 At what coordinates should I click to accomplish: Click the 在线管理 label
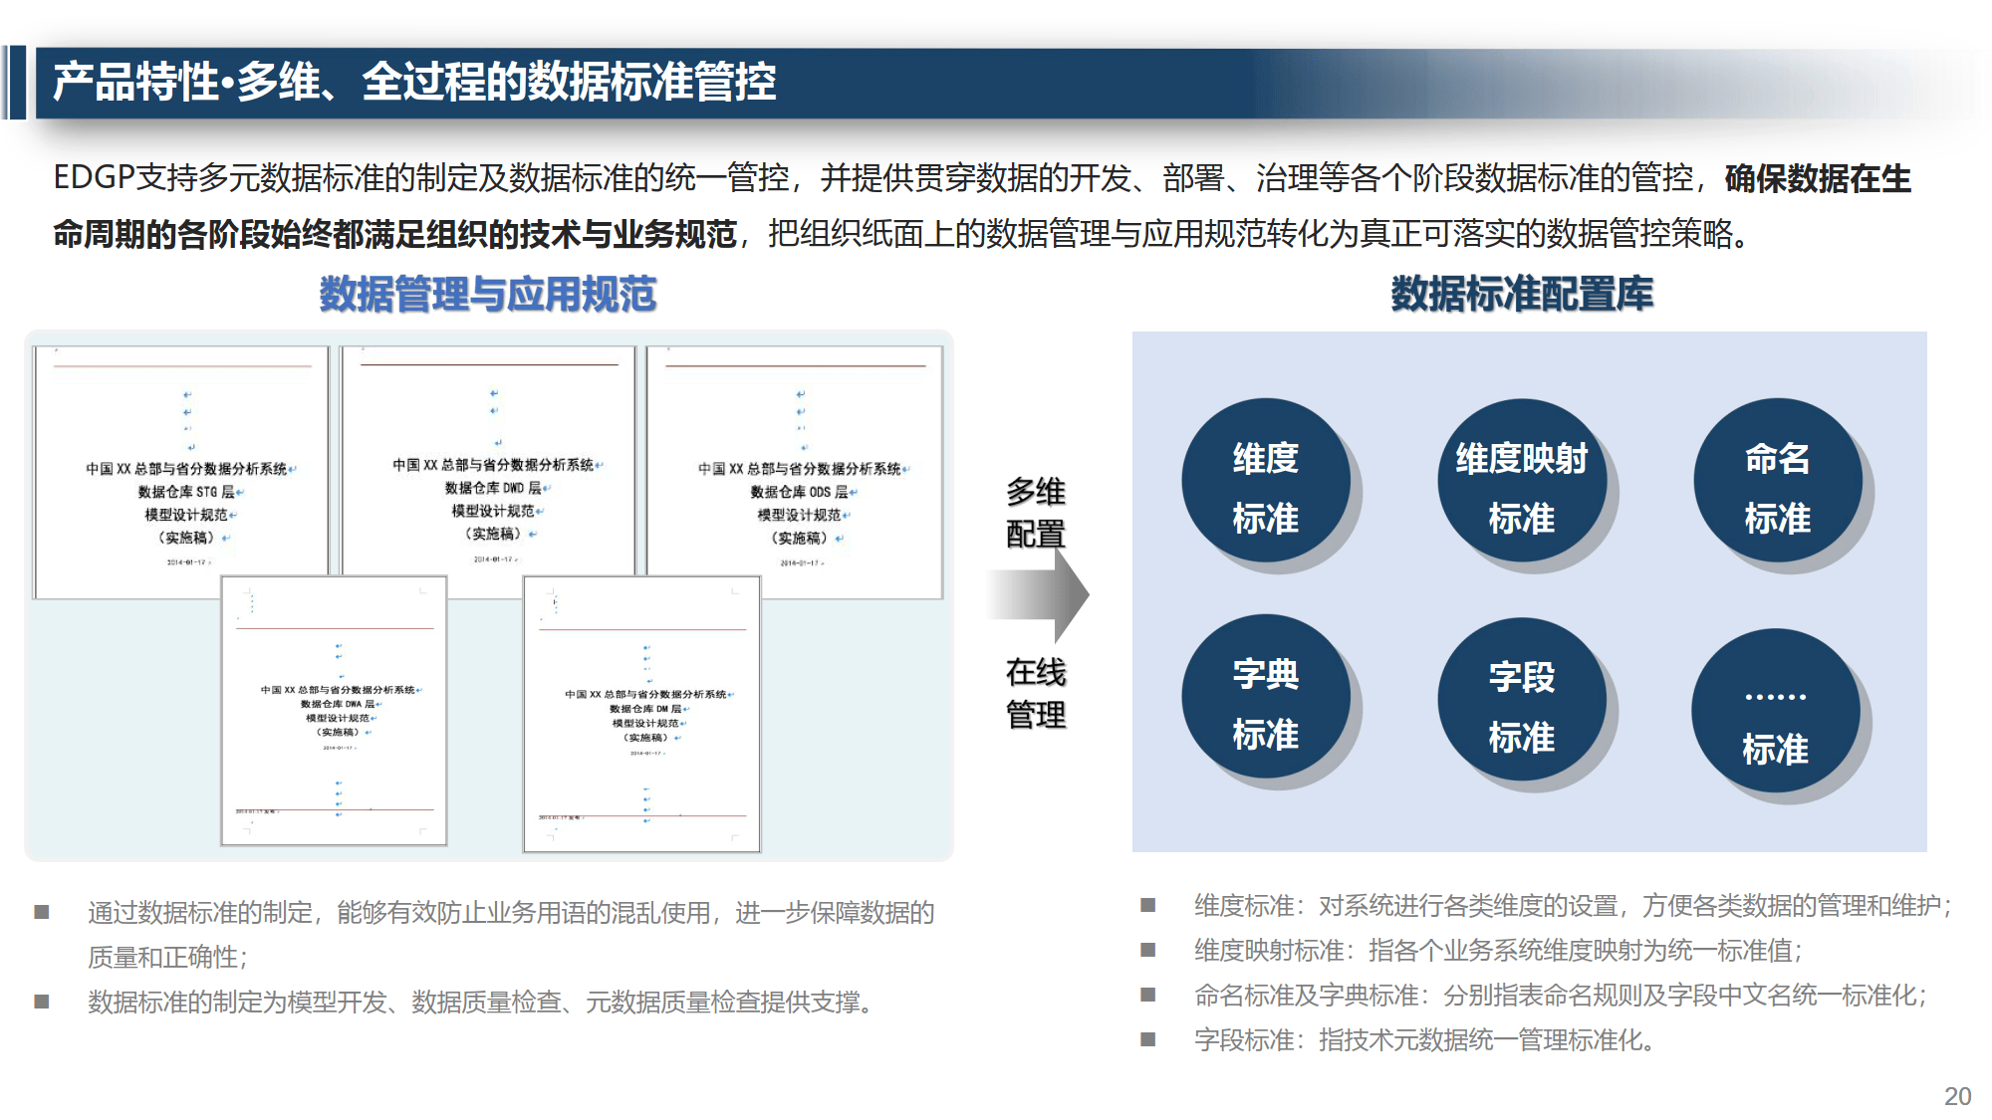point(1035,693)
